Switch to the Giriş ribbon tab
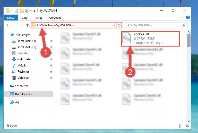The height and width of the screenshot is (133, 198). 24,18
